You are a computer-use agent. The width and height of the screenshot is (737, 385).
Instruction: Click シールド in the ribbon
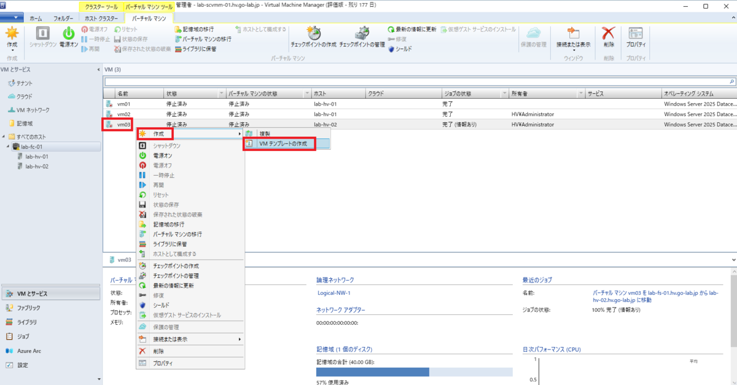(x=400, y=49)
